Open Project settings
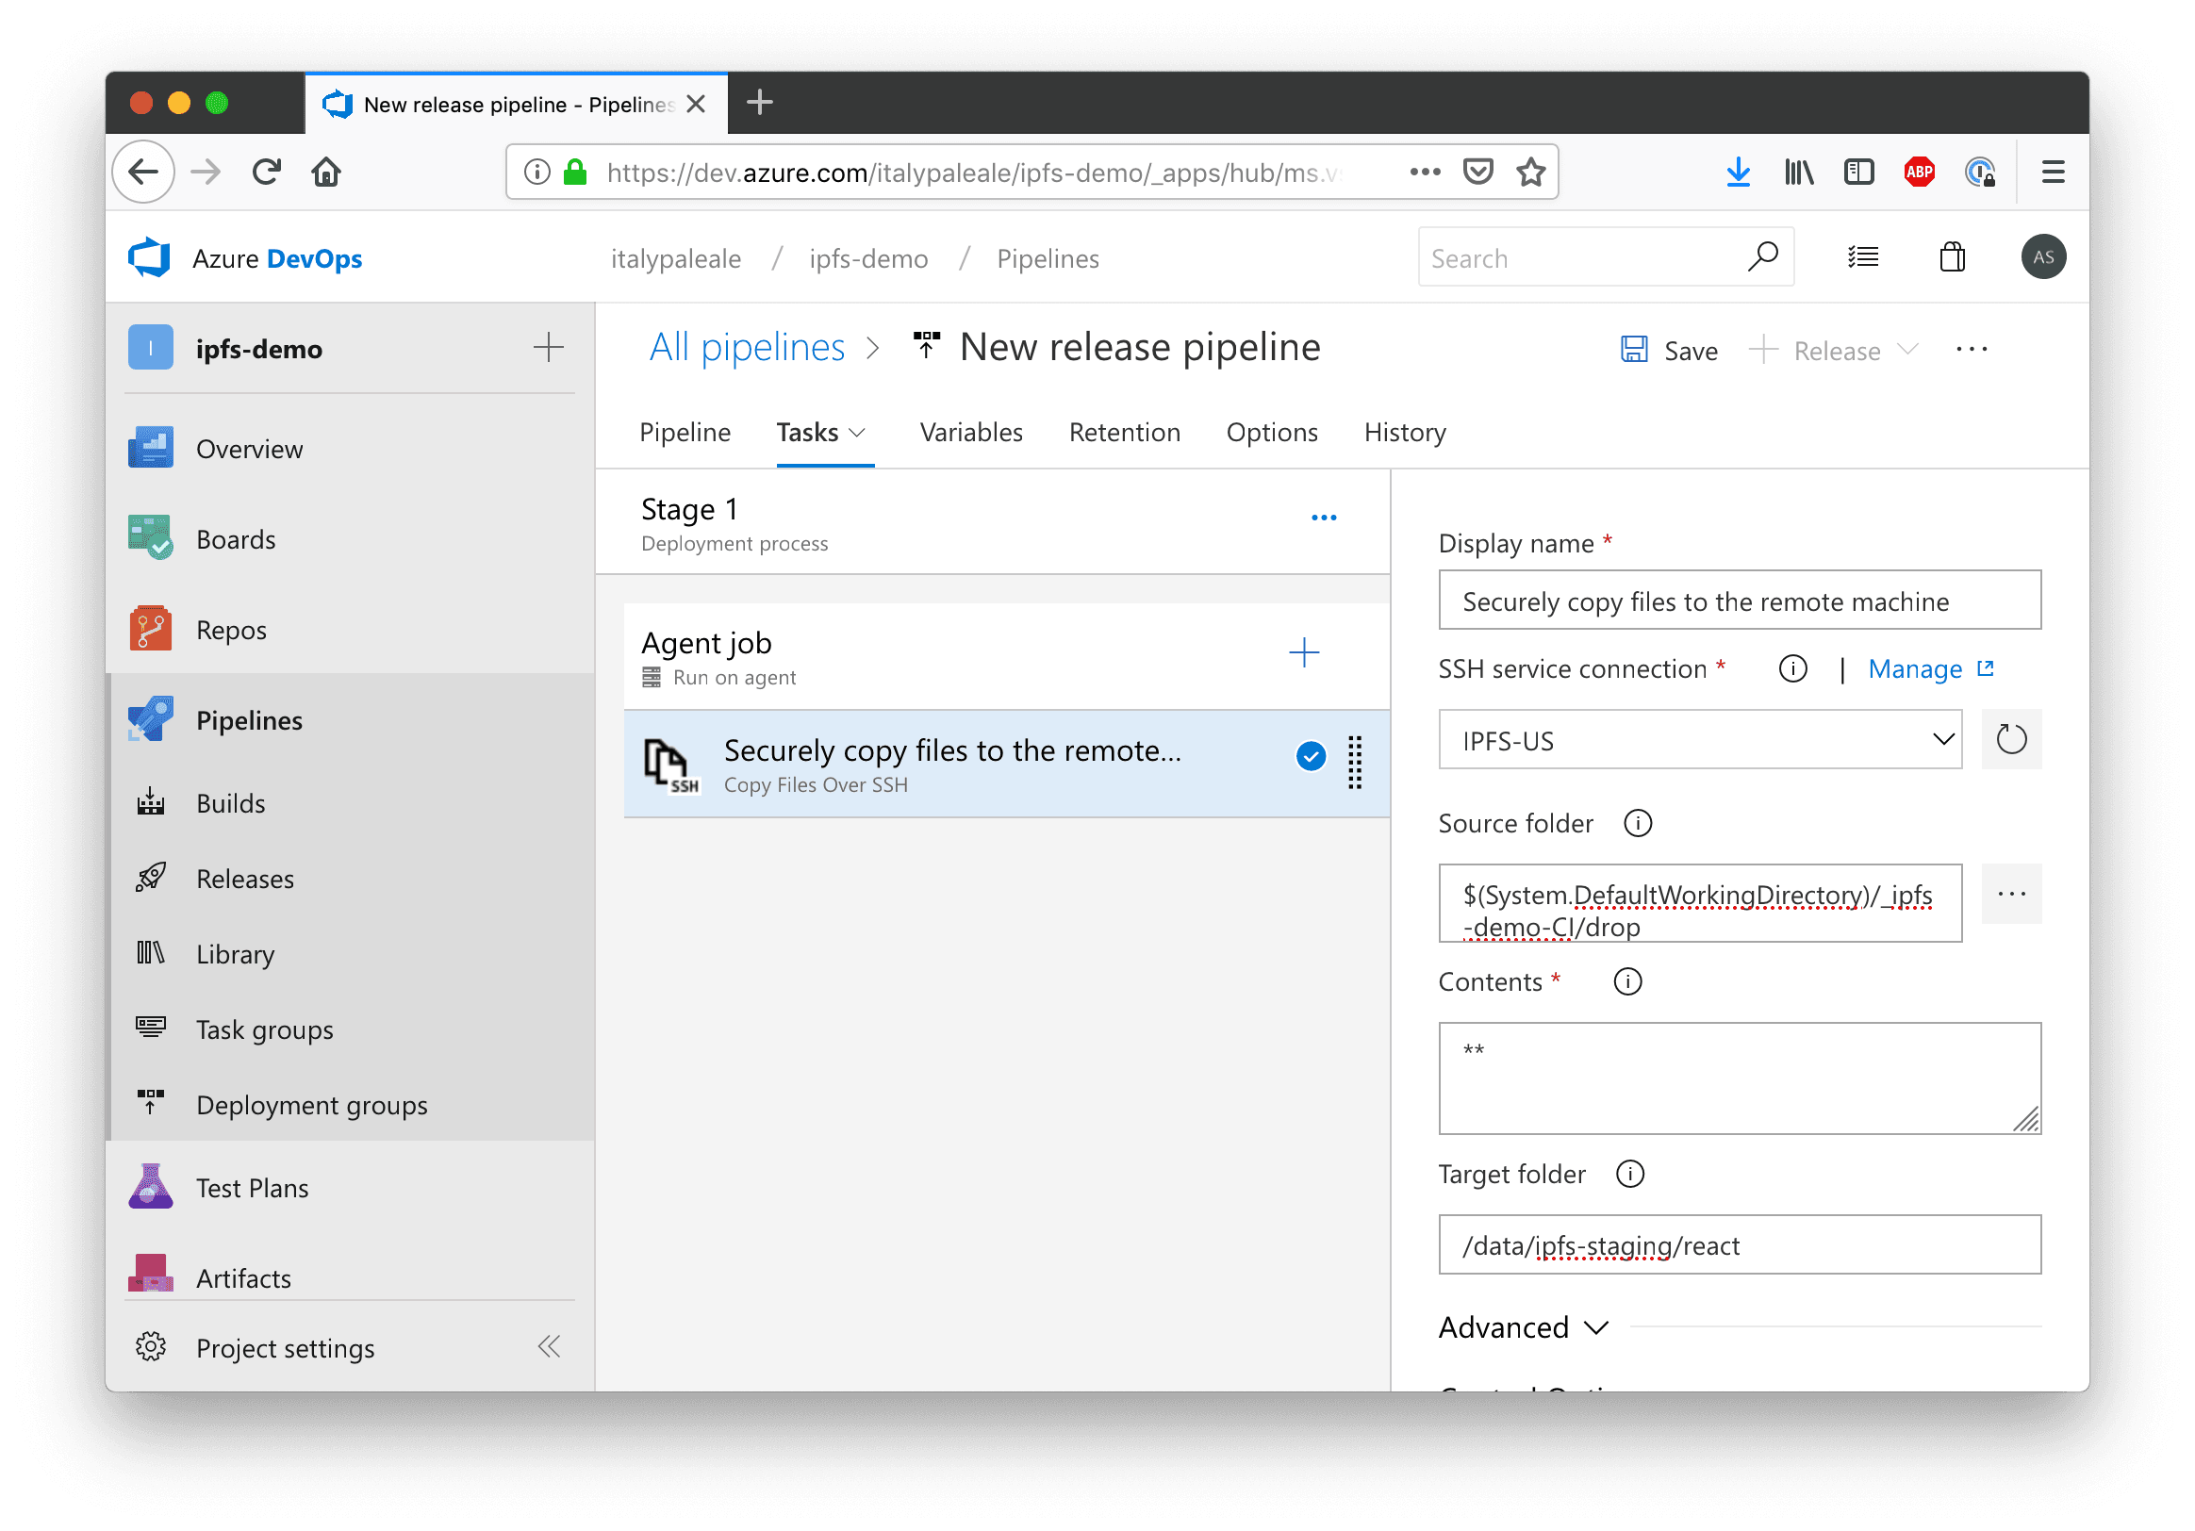Image resolution: width=2195 pixels, height=1531 pixels. click(287, 1348)
